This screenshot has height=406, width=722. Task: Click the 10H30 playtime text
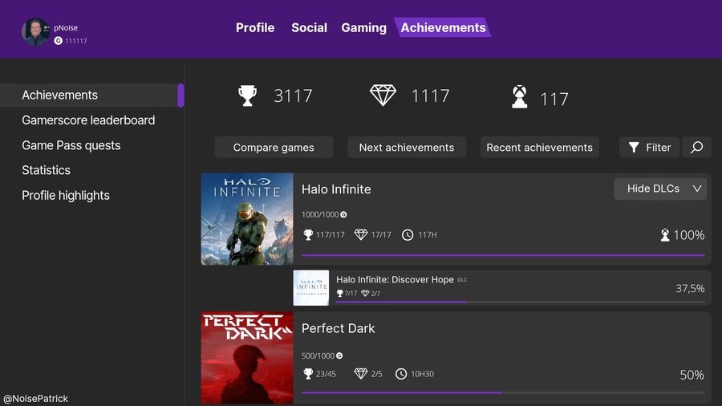pos(422,374)
